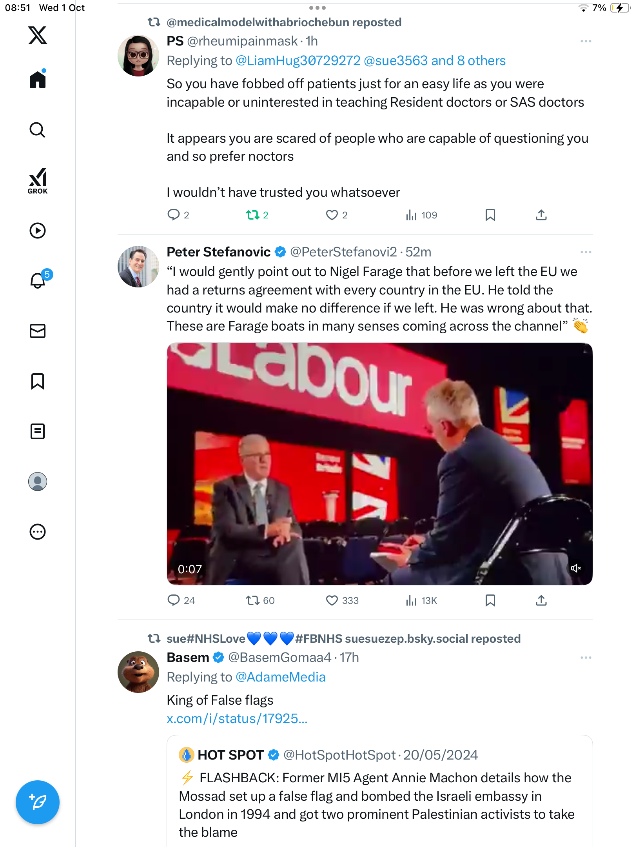The width and height of the screenshot is (635, 847).
Task: Open notifications with 5 unread
Action: tap(38, 280)
